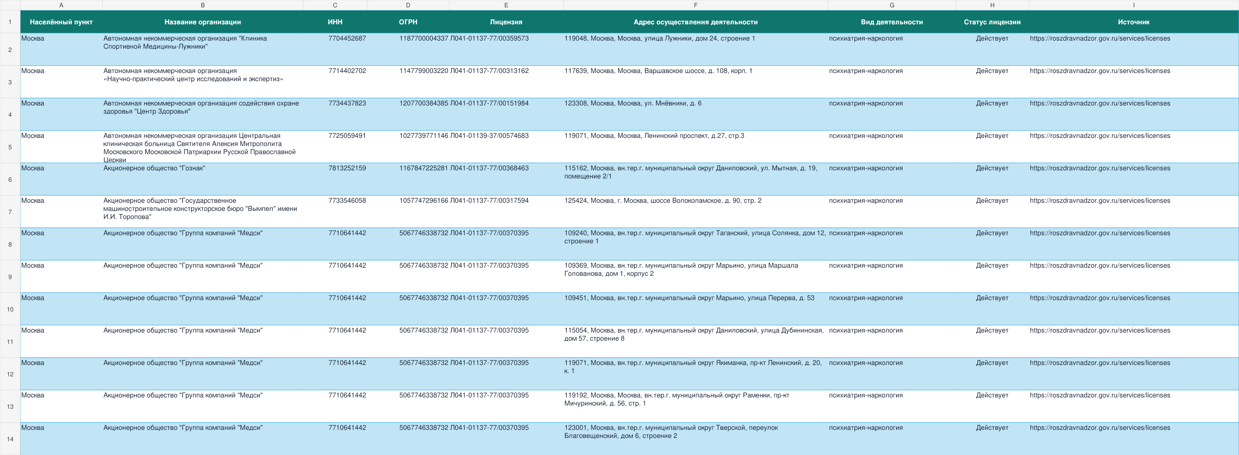
Task: Select address cell 'шоссе Волоколамское, д. 90'
Action: click(x=695, y=212)
